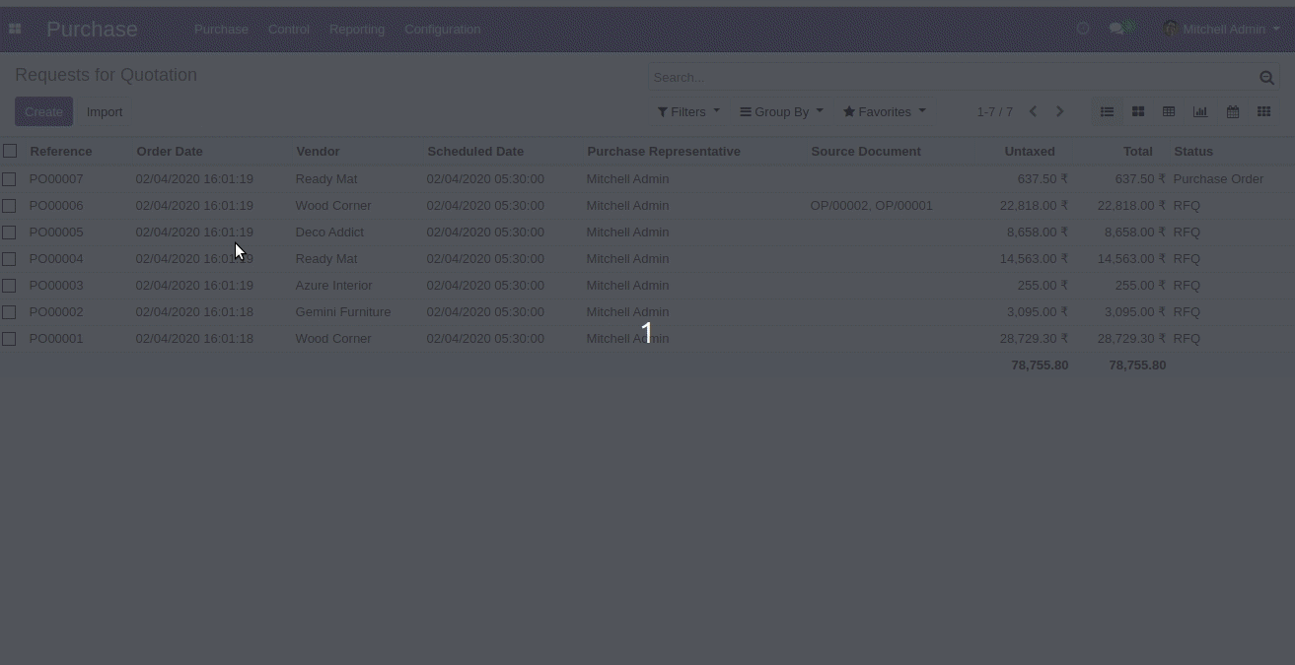1295x665 pixels.
Task: Click untaxed amount 255.00
Action: pos(1043,286)
